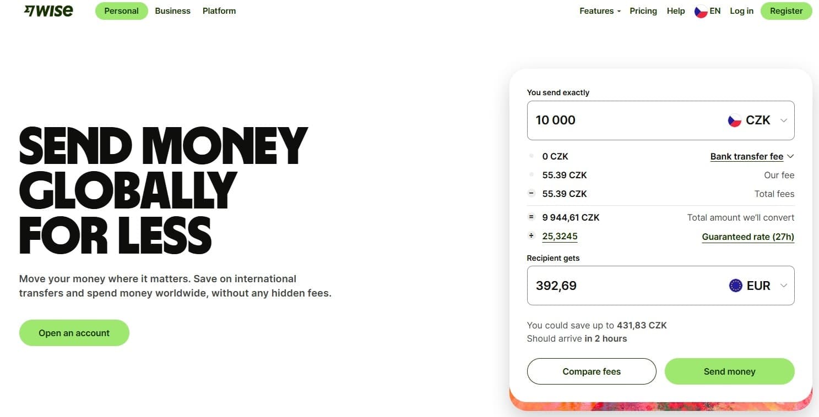Click the EUR flag icon in recipient field
The image size is (819, 417).
(735, 286)
